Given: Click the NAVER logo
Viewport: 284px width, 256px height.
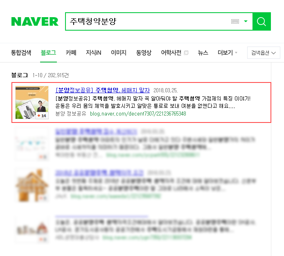Looking at the screenshot, I should coord(35,22).
